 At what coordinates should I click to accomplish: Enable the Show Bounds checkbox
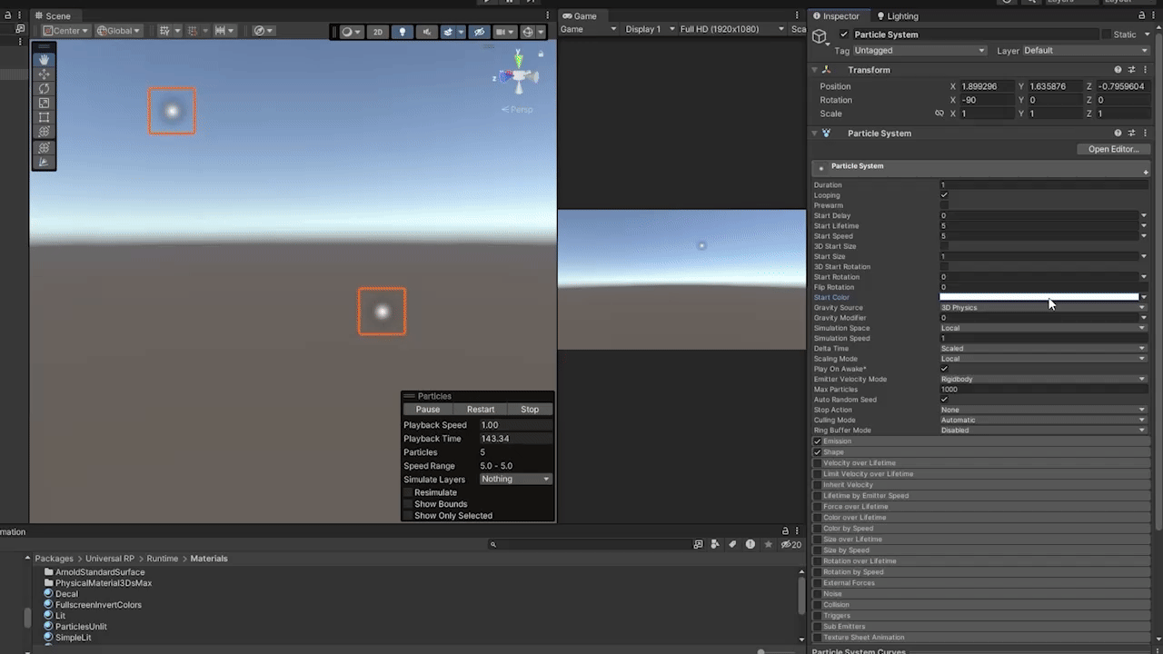coord(408,504)
